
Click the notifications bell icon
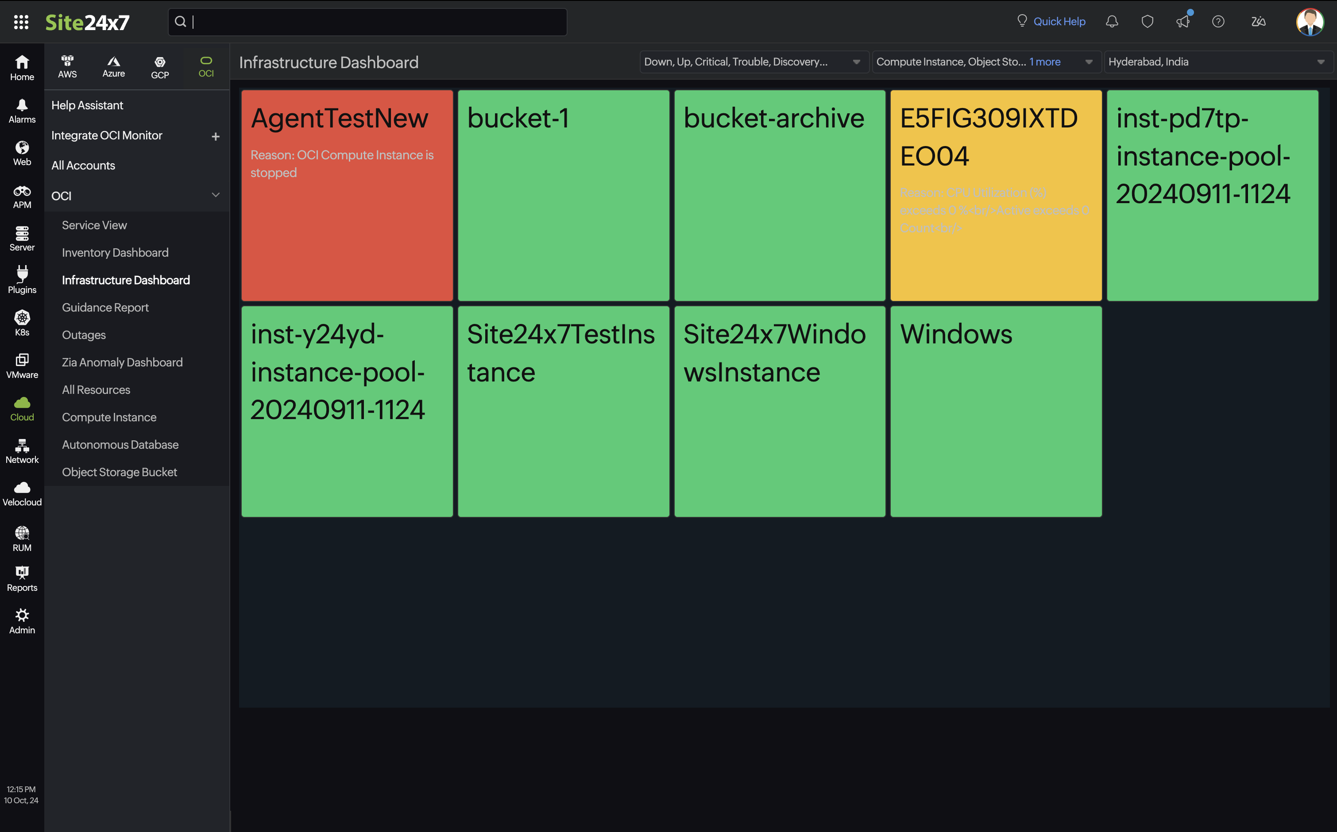click(1111, 21)
